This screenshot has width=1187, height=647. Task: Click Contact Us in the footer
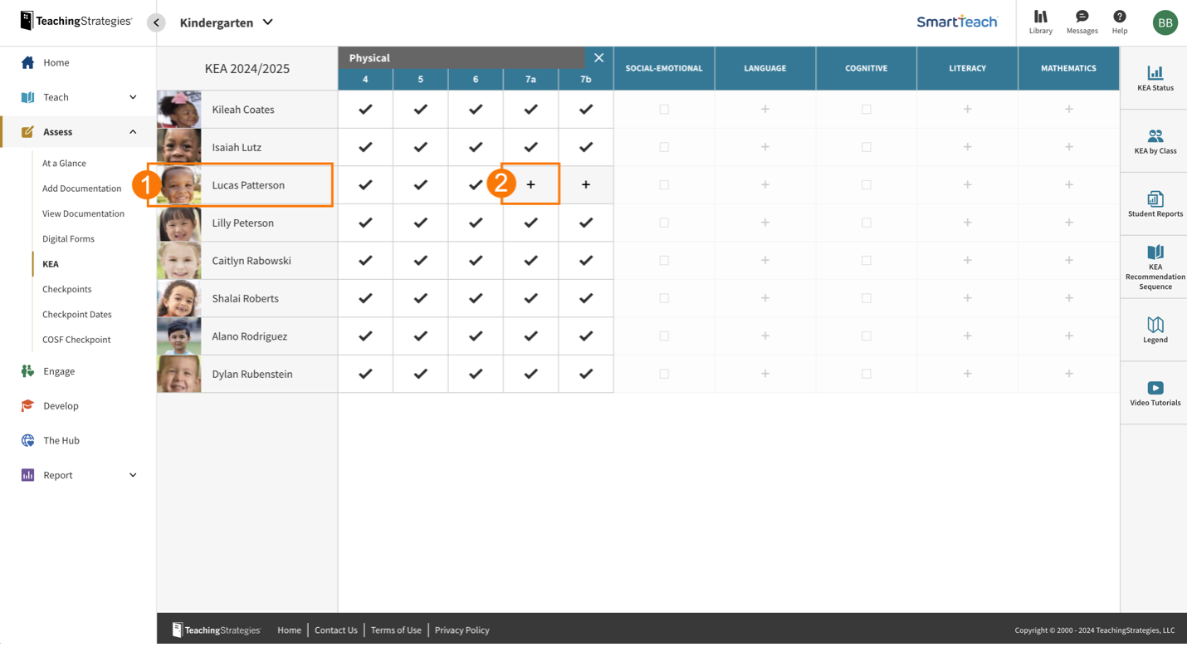pos(335,630)
